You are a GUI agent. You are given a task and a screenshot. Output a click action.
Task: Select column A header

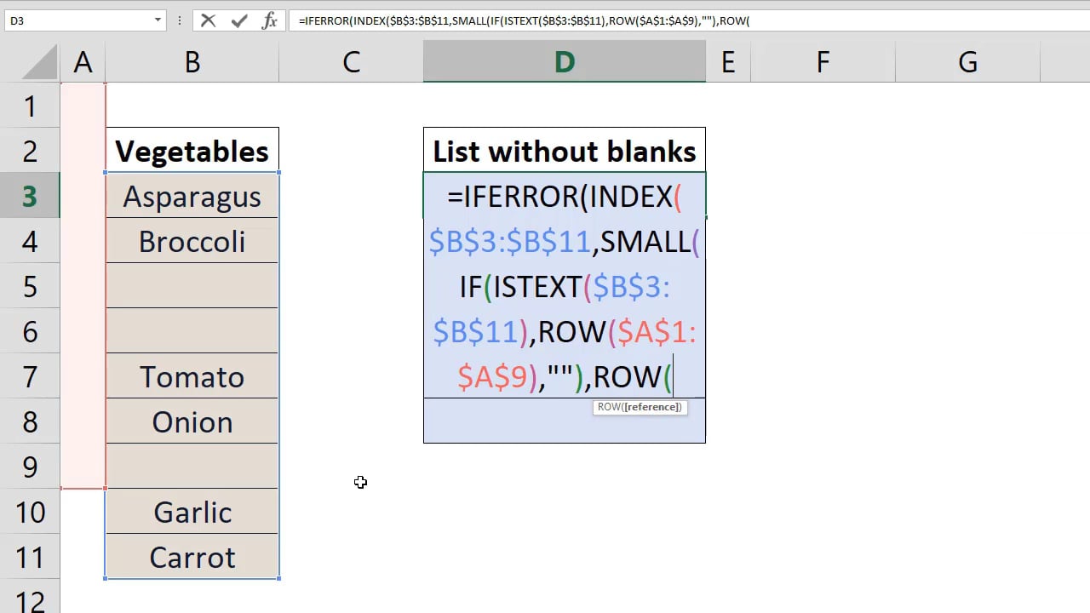pyautogui.click(x=83, y=62)
